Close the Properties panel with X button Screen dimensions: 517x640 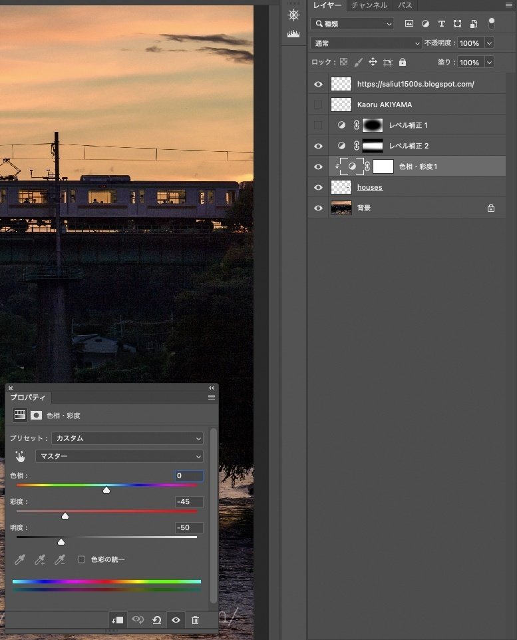[x=11, y=388]
